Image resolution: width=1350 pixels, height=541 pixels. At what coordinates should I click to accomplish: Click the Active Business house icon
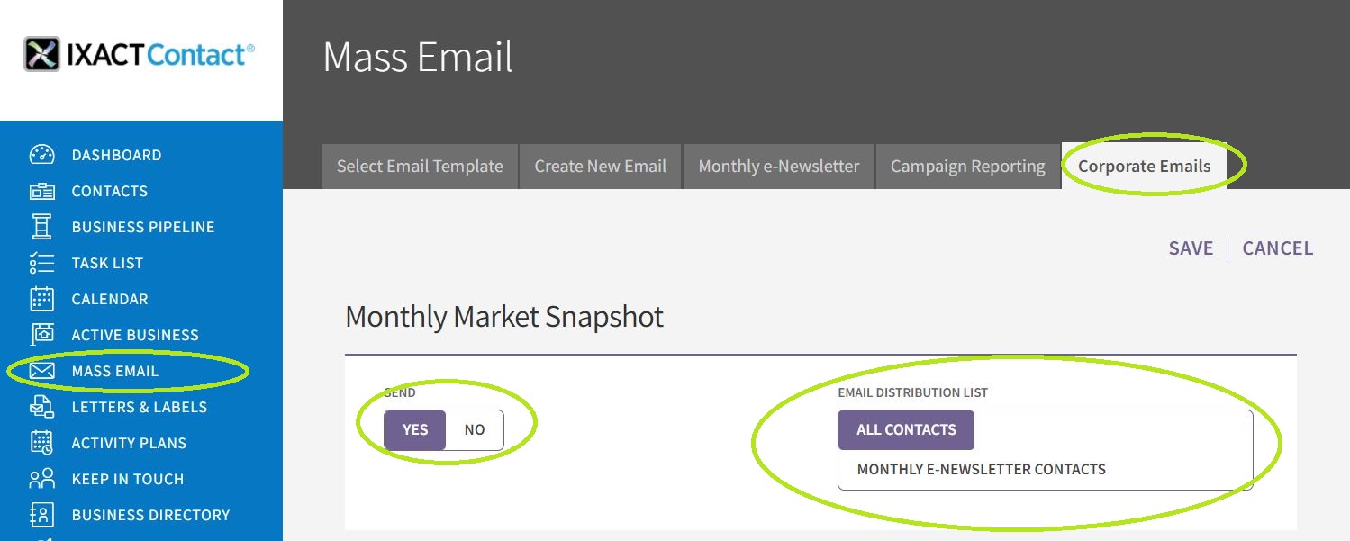[42, 335]
